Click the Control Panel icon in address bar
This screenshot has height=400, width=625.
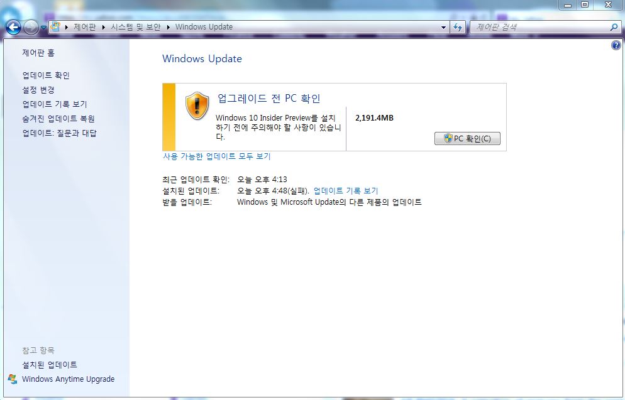(55, 26)
